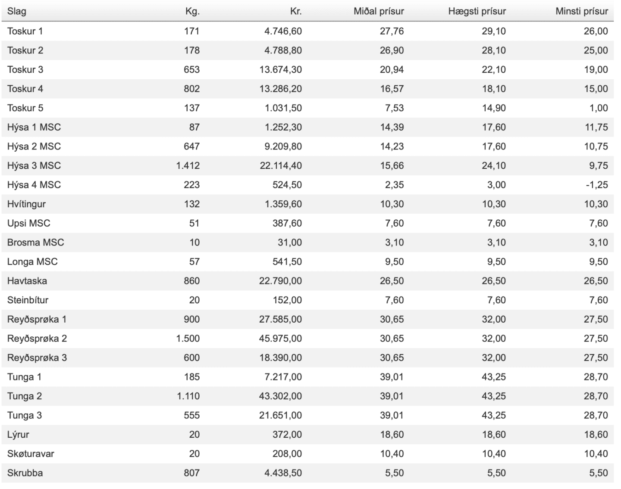Select the Tunga 1 row label
This screenshot has height=489, width=621.
(x=24, y=377)
